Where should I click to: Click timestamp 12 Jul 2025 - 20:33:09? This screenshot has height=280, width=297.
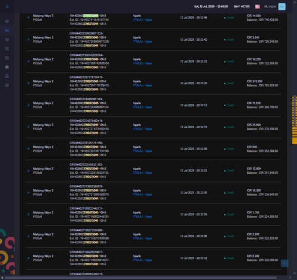(194, 149)
